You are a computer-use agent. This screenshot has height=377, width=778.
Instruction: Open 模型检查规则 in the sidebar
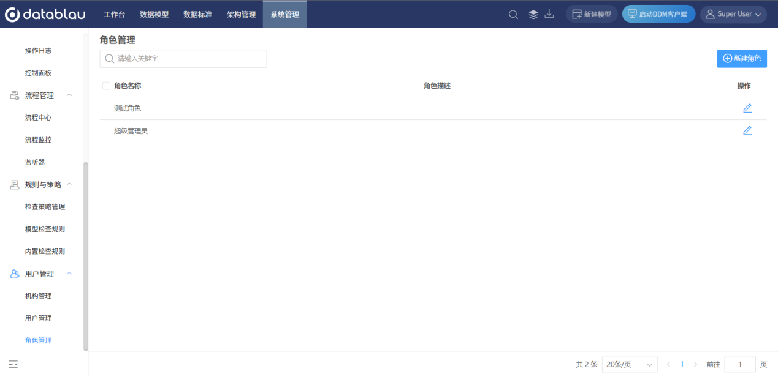click(45, 229)
